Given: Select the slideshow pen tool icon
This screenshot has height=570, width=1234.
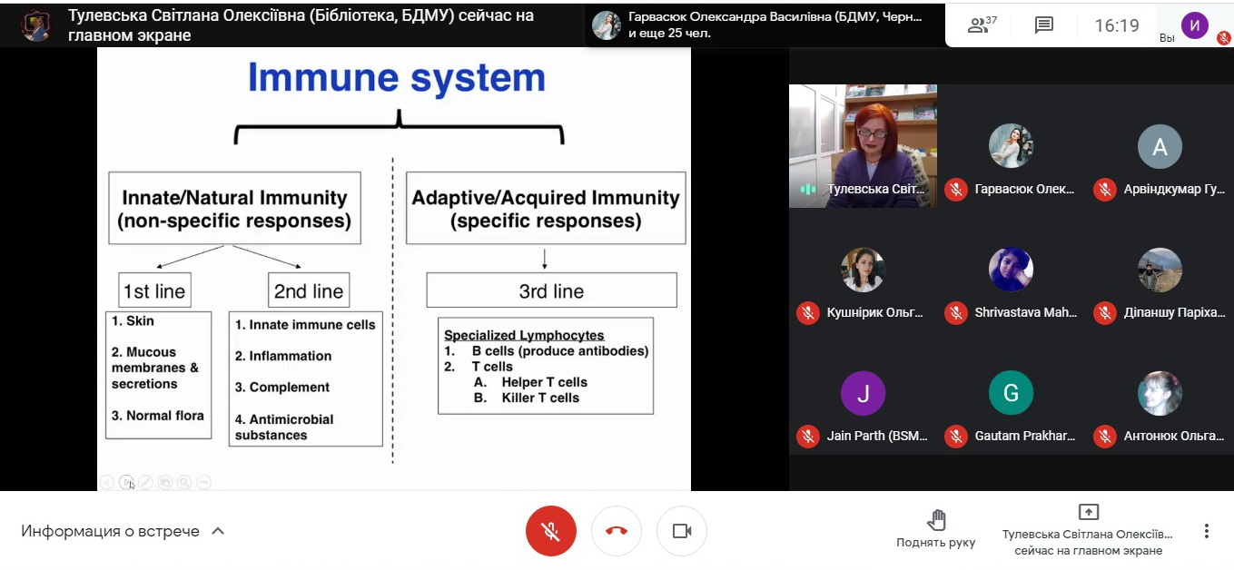Looking at the screenshot, I should pyautogui.click(x=145, y=483).
